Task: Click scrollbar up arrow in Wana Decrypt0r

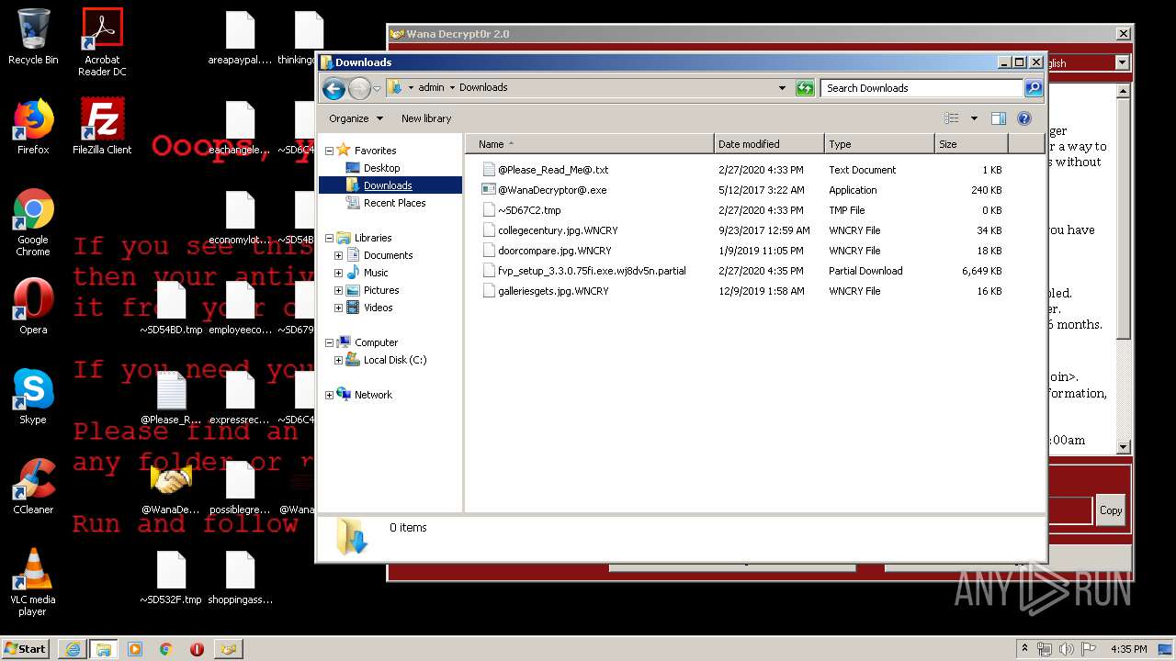Action: coord(1123,91)
